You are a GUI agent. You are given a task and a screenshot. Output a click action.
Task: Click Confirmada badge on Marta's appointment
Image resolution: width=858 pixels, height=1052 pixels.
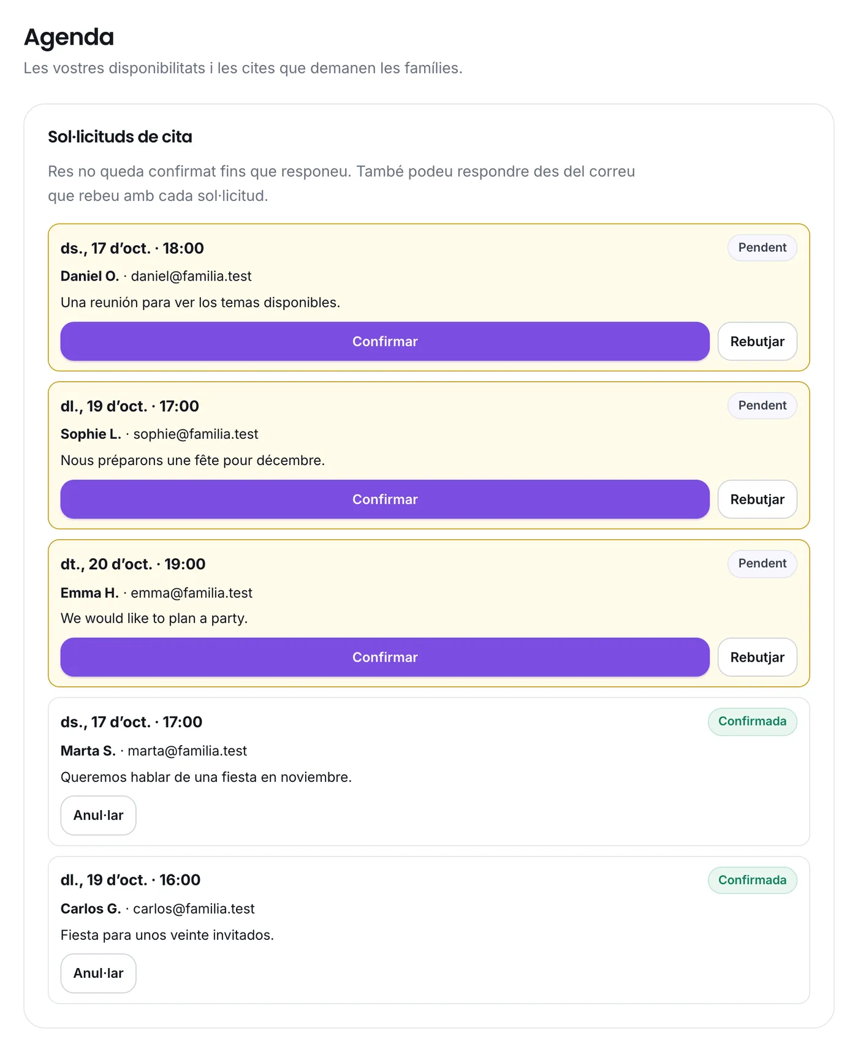752,722
